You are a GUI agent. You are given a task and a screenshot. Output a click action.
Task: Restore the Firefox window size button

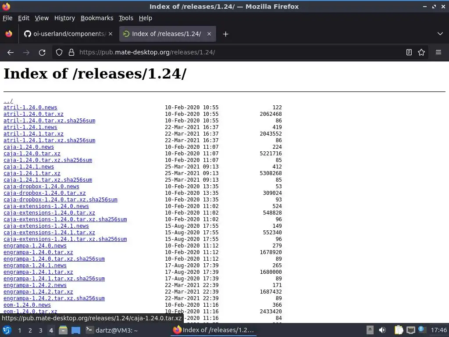click(434, 6)
